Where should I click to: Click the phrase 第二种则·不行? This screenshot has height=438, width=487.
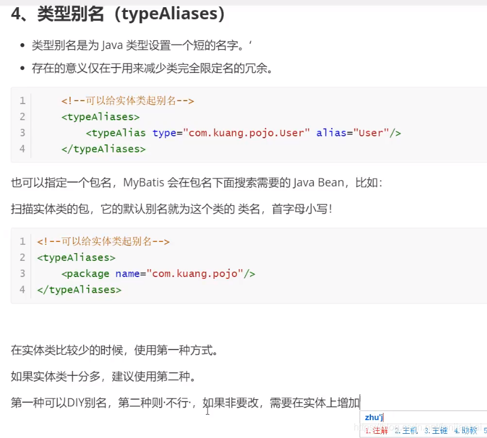pyautogui.click(x=154, y=403)
